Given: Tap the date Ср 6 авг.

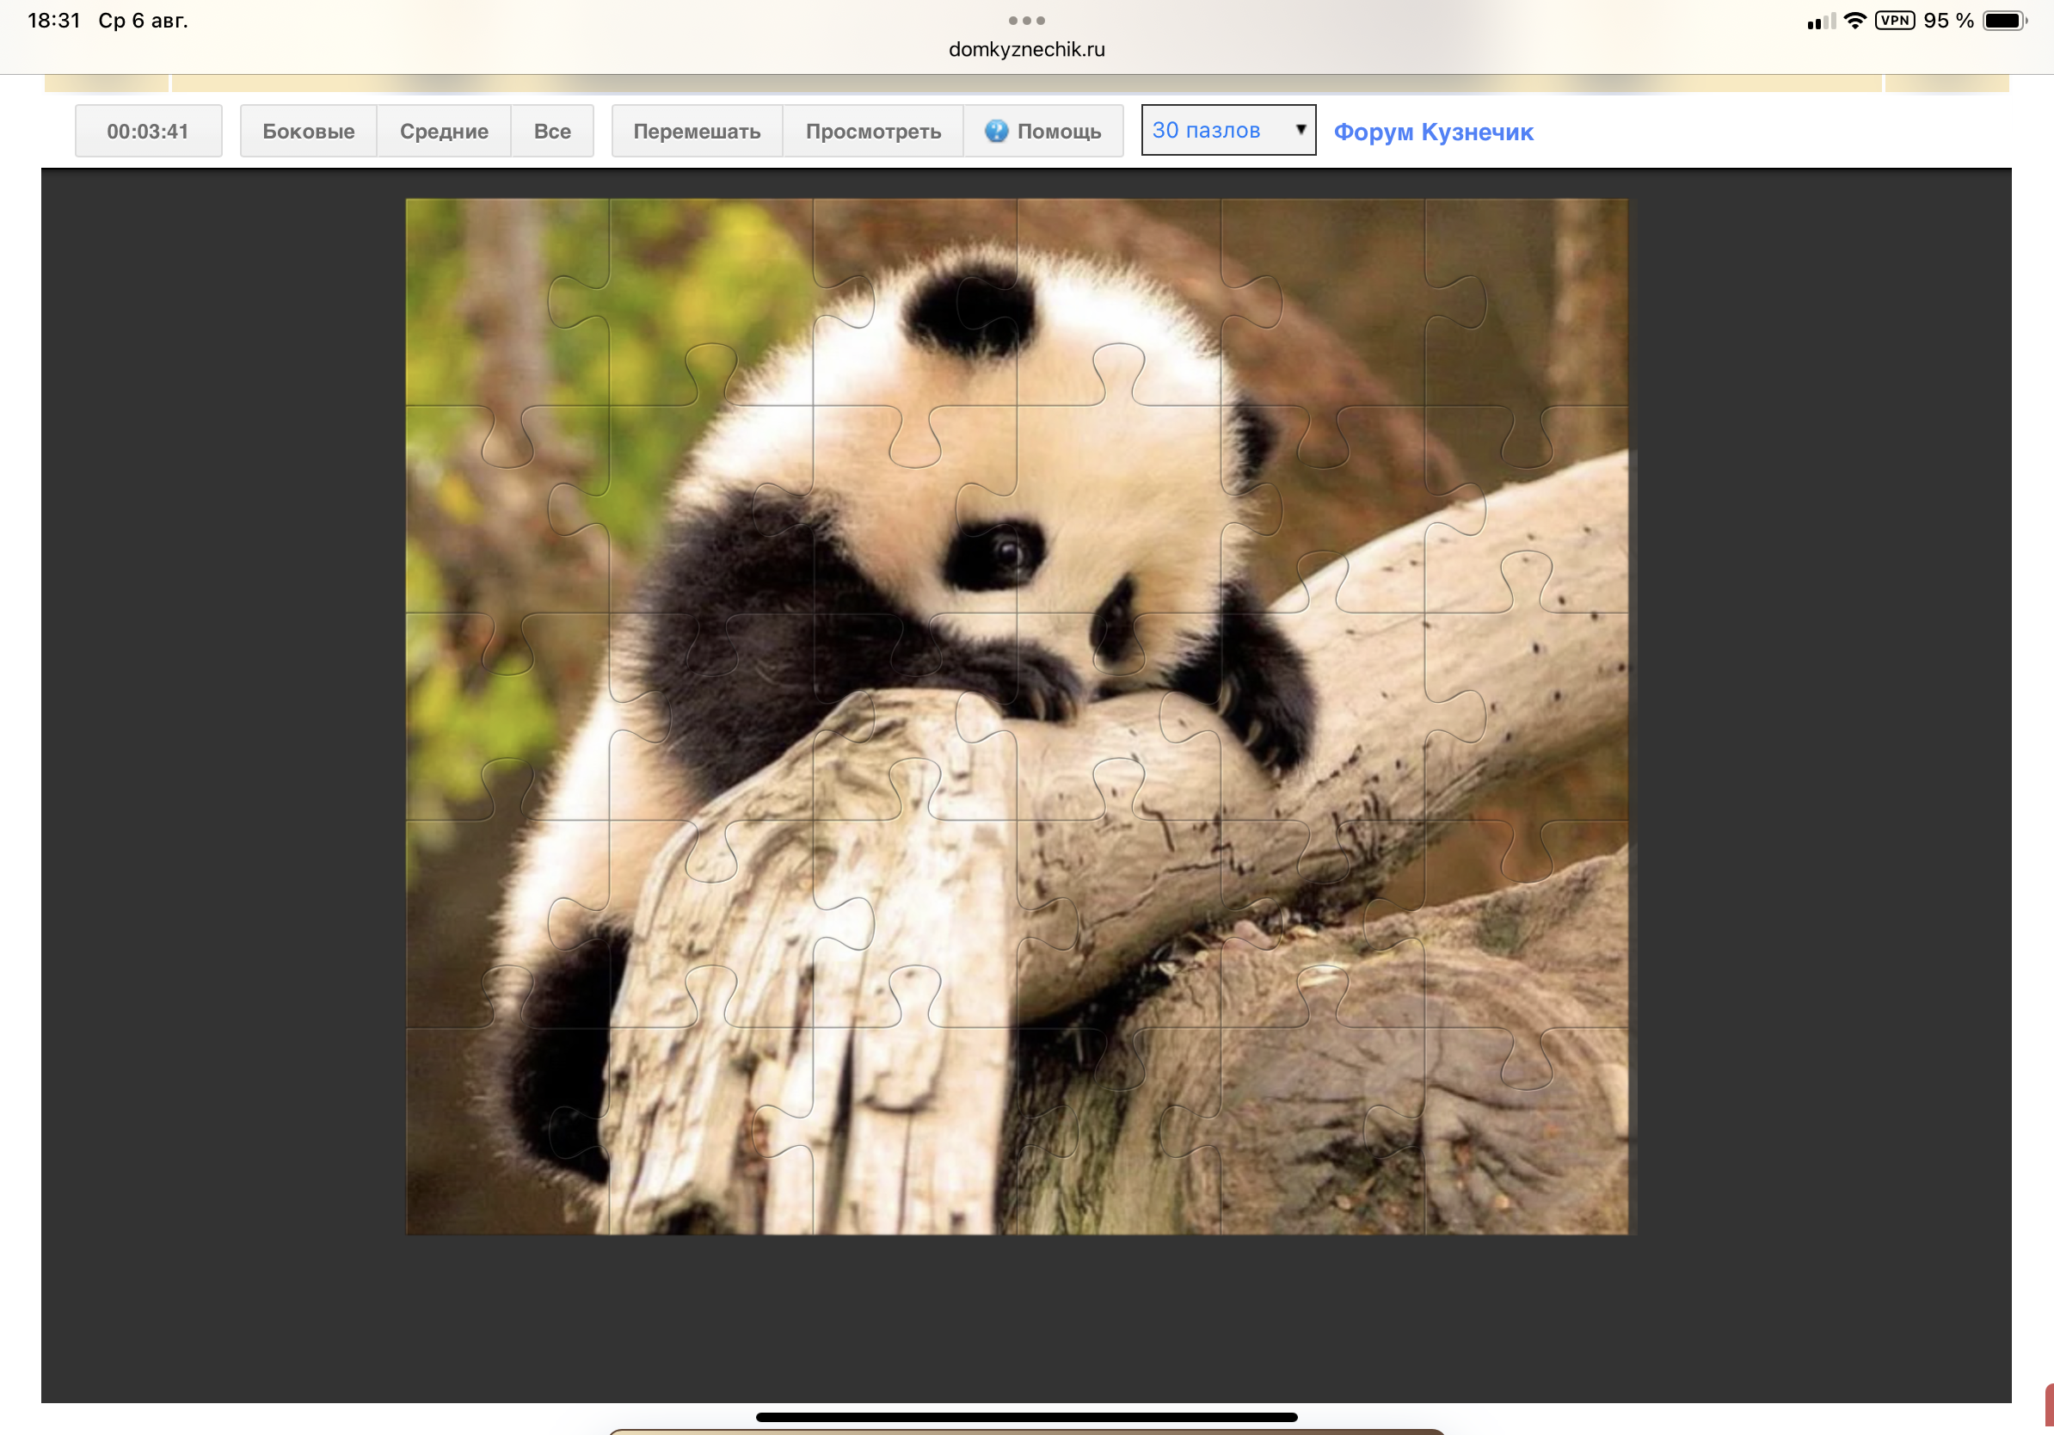Looking at the screenshot, I should coord(143,20).
